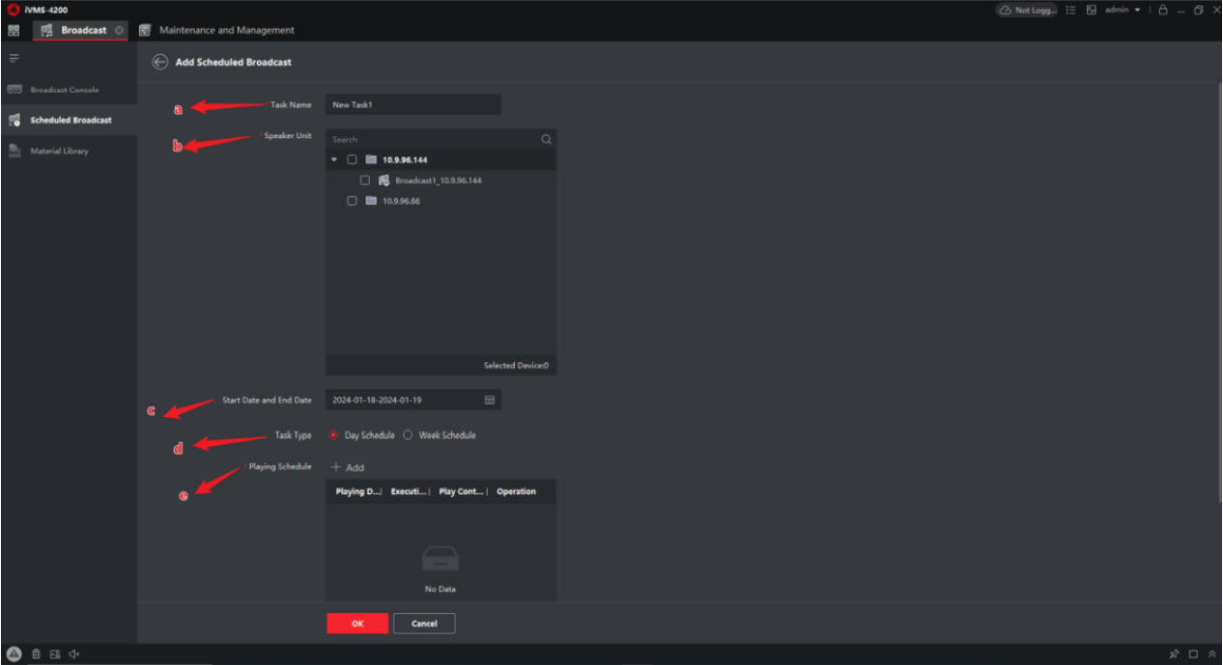
Task: Select the Week Schedule radio option
Action: (408, 435)
